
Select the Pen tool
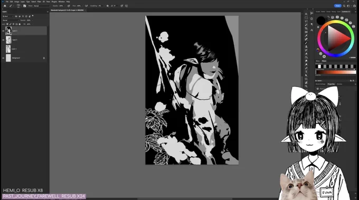(306, 68)
